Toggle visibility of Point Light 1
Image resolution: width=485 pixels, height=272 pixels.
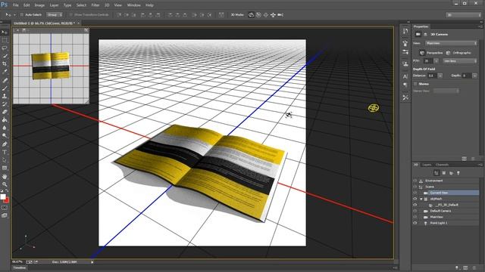point(415,223)
